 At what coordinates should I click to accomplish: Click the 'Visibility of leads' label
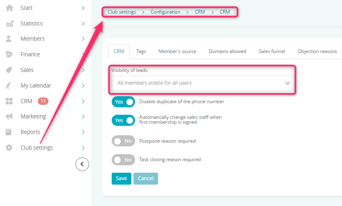coord(129,70)
